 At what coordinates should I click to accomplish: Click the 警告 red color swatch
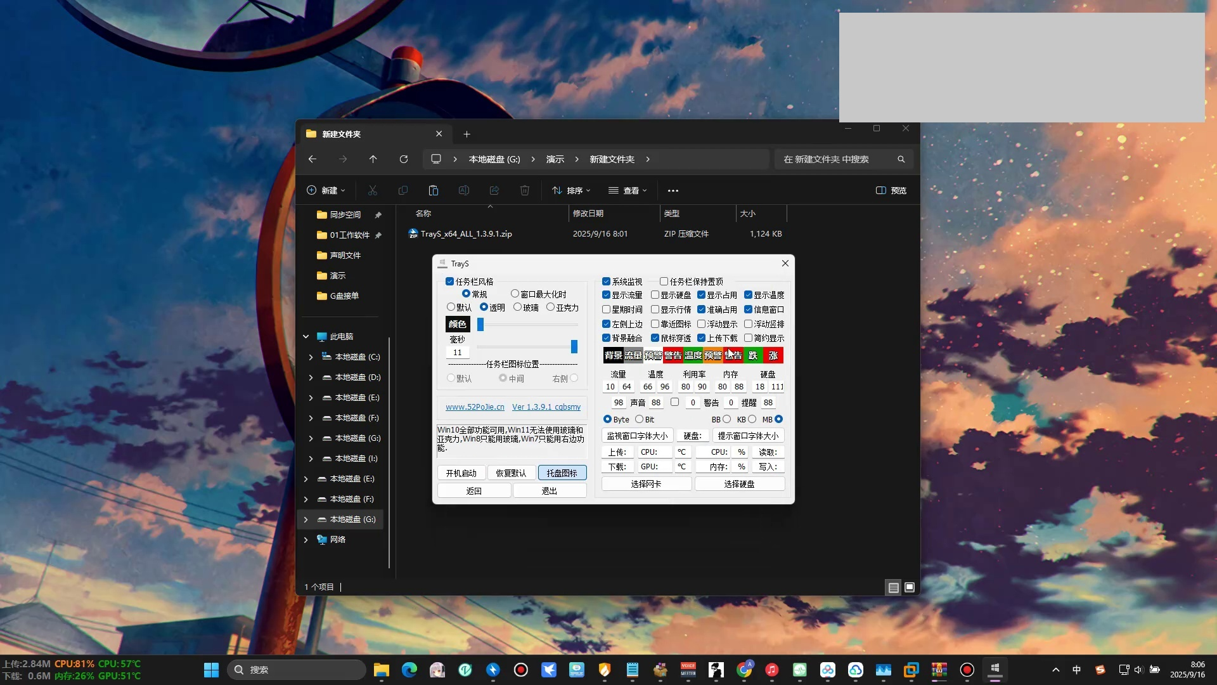[x=673, y=355]
